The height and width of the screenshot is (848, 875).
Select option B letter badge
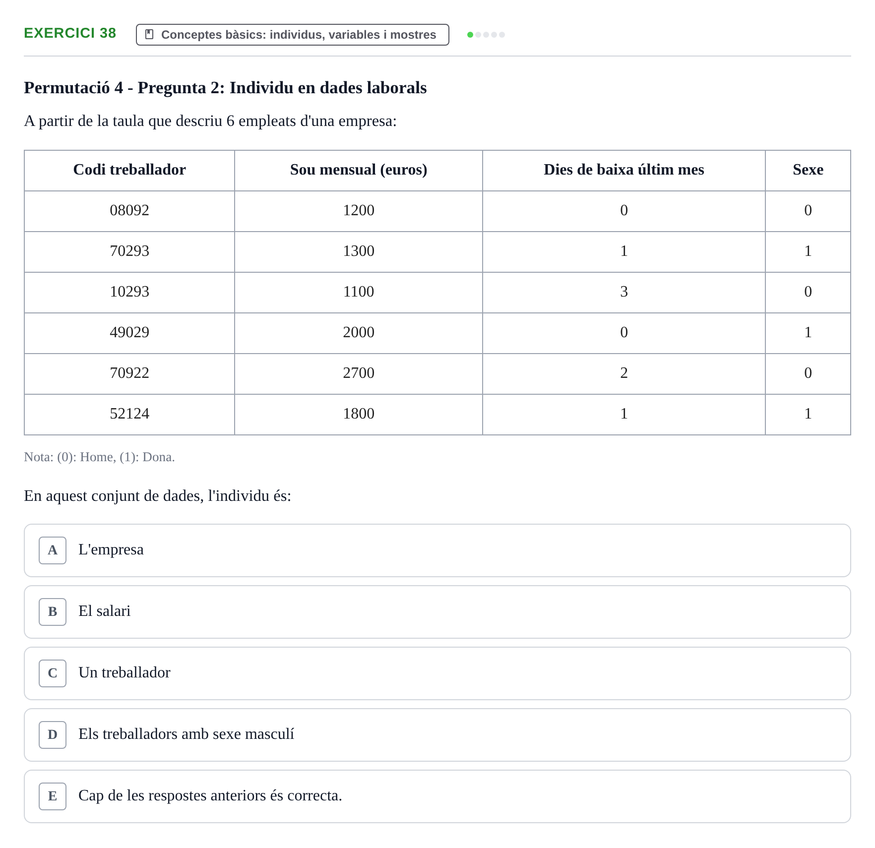pyautogui.click(x=53, y=612)
